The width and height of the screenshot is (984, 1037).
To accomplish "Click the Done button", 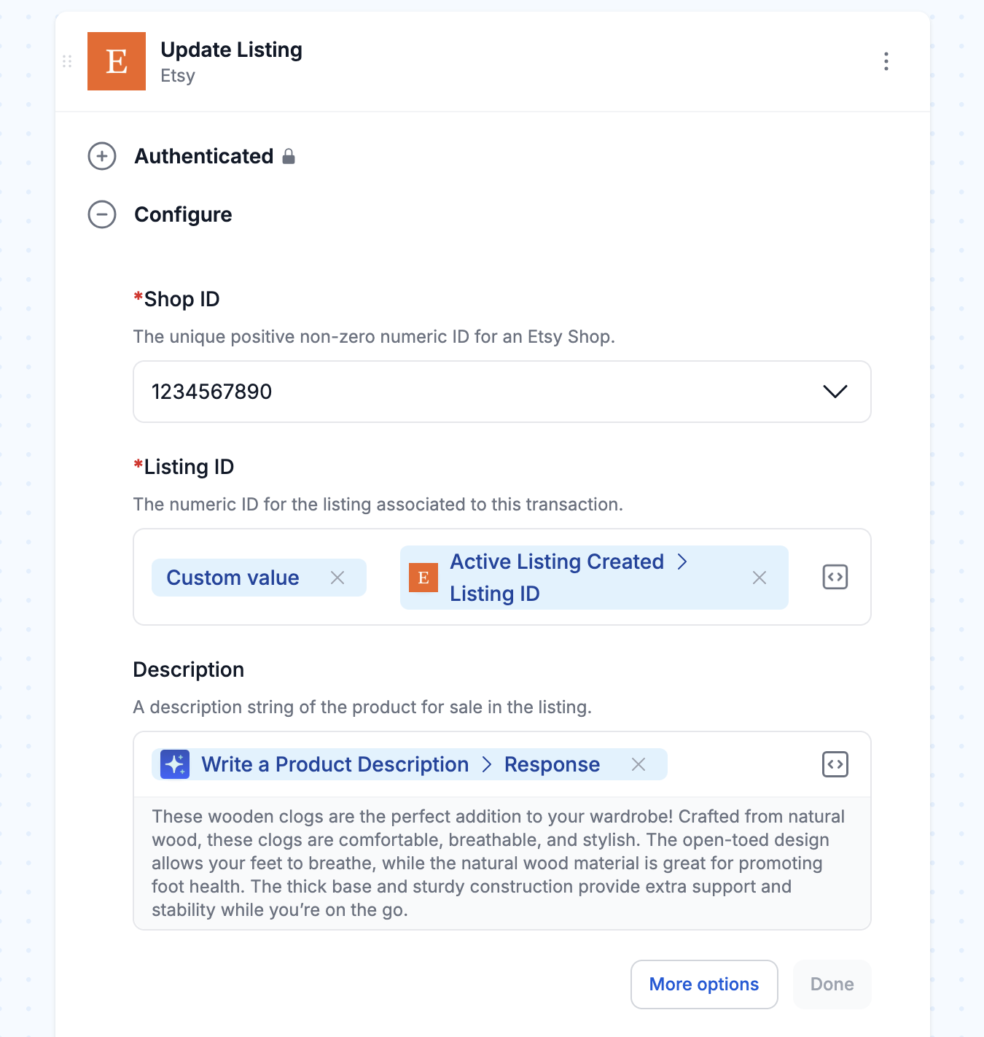I will click(832, 984).
